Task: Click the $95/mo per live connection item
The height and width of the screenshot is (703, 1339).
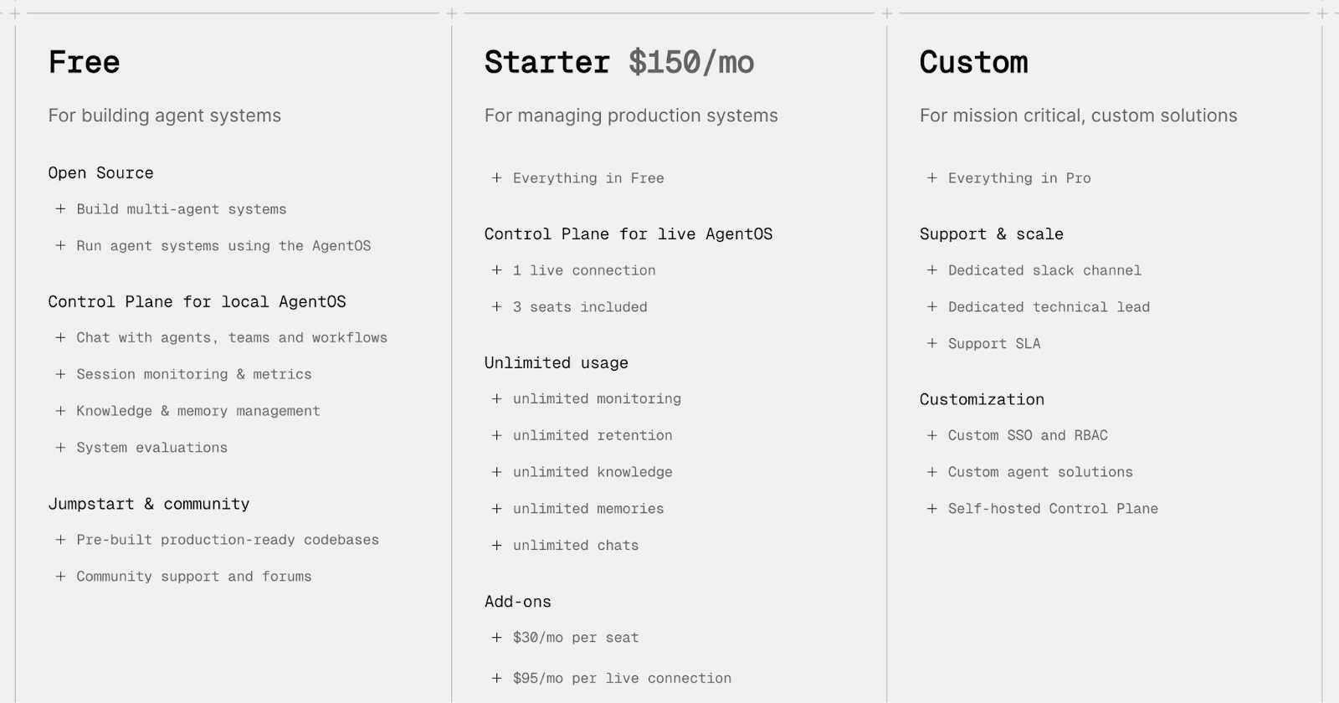Action: point(622,679)
